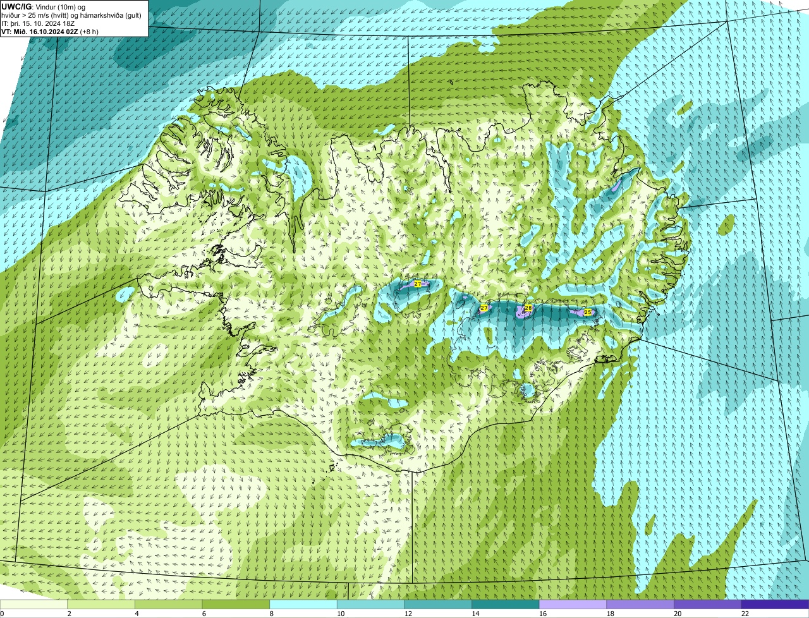Select the 6–8 m/s olive green legend swatch
Image resolution: width=809 pixels, height=618 pixels.
(236, 604)
